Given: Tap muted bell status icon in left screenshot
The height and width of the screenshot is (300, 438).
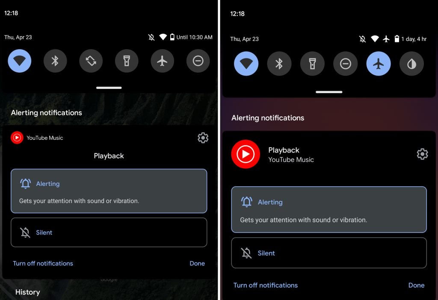Looking at the screenshot, I should [151, 37].
